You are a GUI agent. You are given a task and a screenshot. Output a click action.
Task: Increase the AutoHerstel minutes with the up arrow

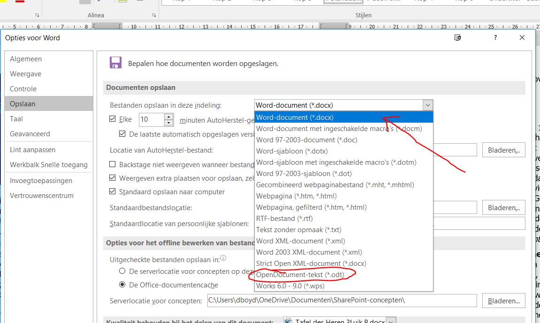point(168,117)
